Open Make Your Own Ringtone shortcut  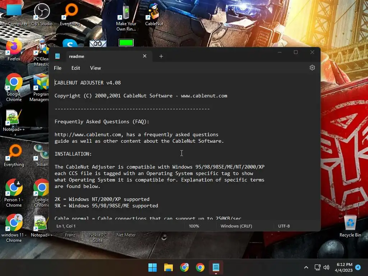126,17
